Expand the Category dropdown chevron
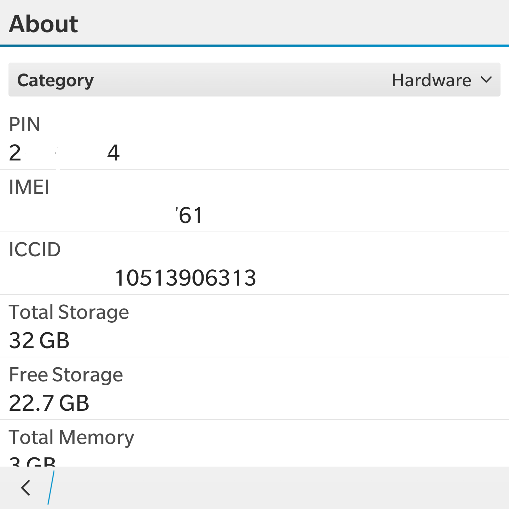The width and height of the screenshot is (509, 509). (486, 80)
